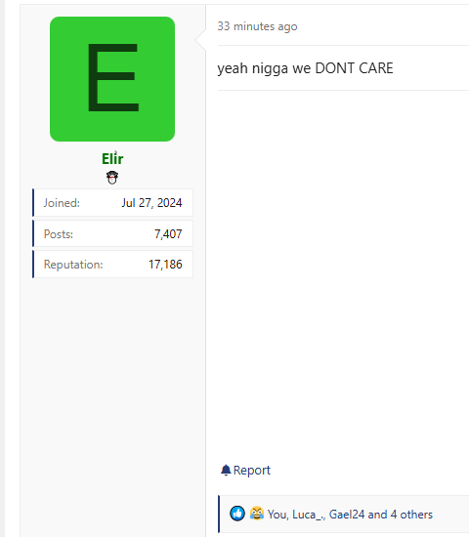Show the 4 others who reacted
This screenshot has width=469, height=537.
click(x=411, y=514)
